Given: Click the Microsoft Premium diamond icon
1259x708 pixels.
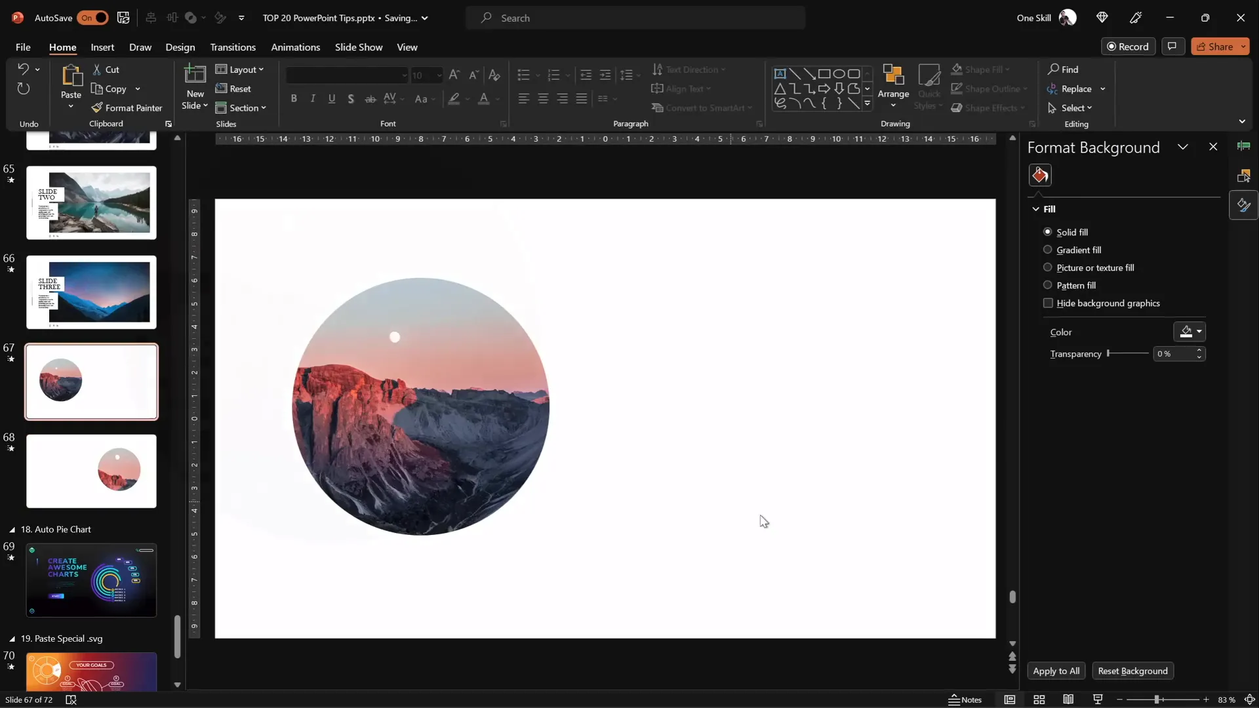Looking at the screenshot, I should pyautogui.click(x=1102, y=18).
